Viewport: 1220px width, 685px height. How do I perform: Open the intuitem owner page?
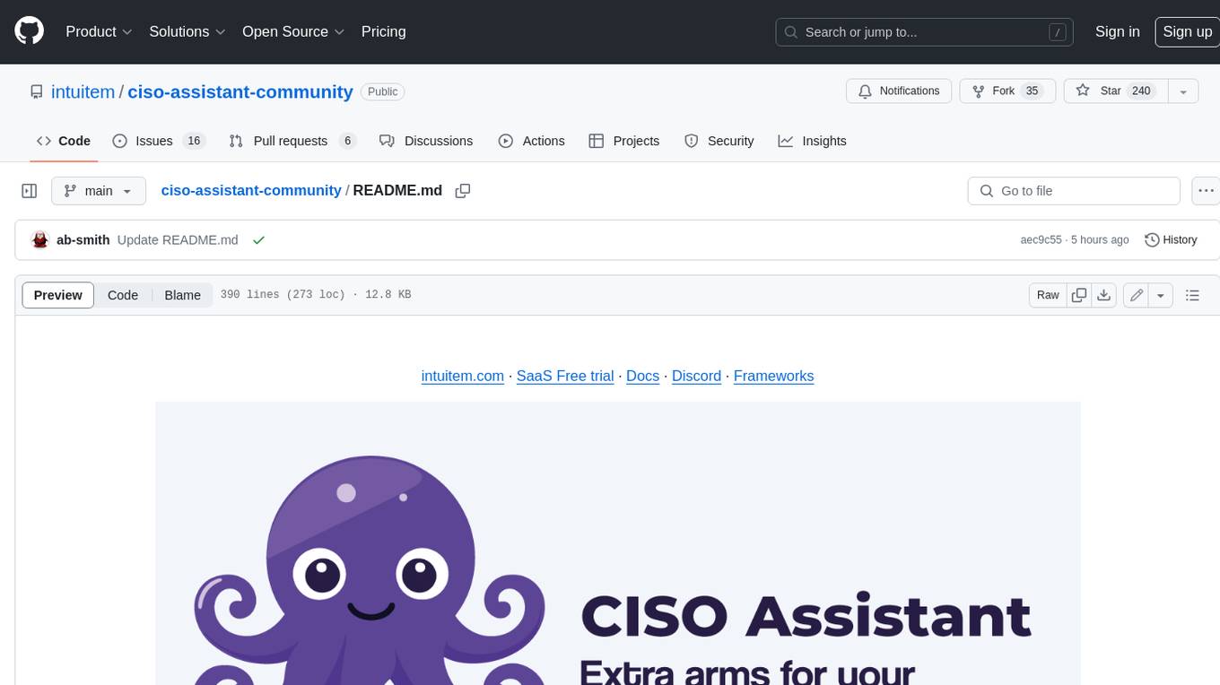[x=83, y=91]
